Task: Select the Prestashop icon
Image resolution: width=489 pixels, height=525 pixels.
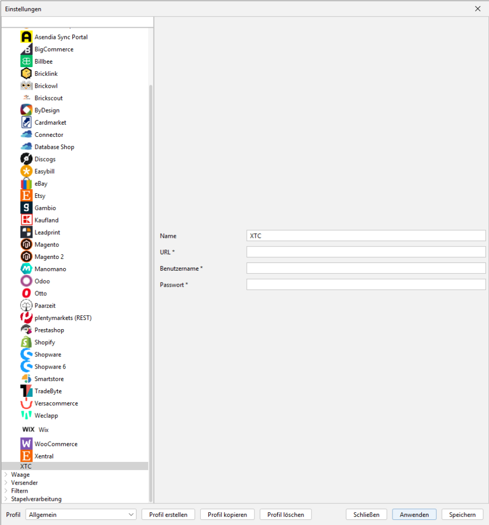Action: [x=26, y=330]
